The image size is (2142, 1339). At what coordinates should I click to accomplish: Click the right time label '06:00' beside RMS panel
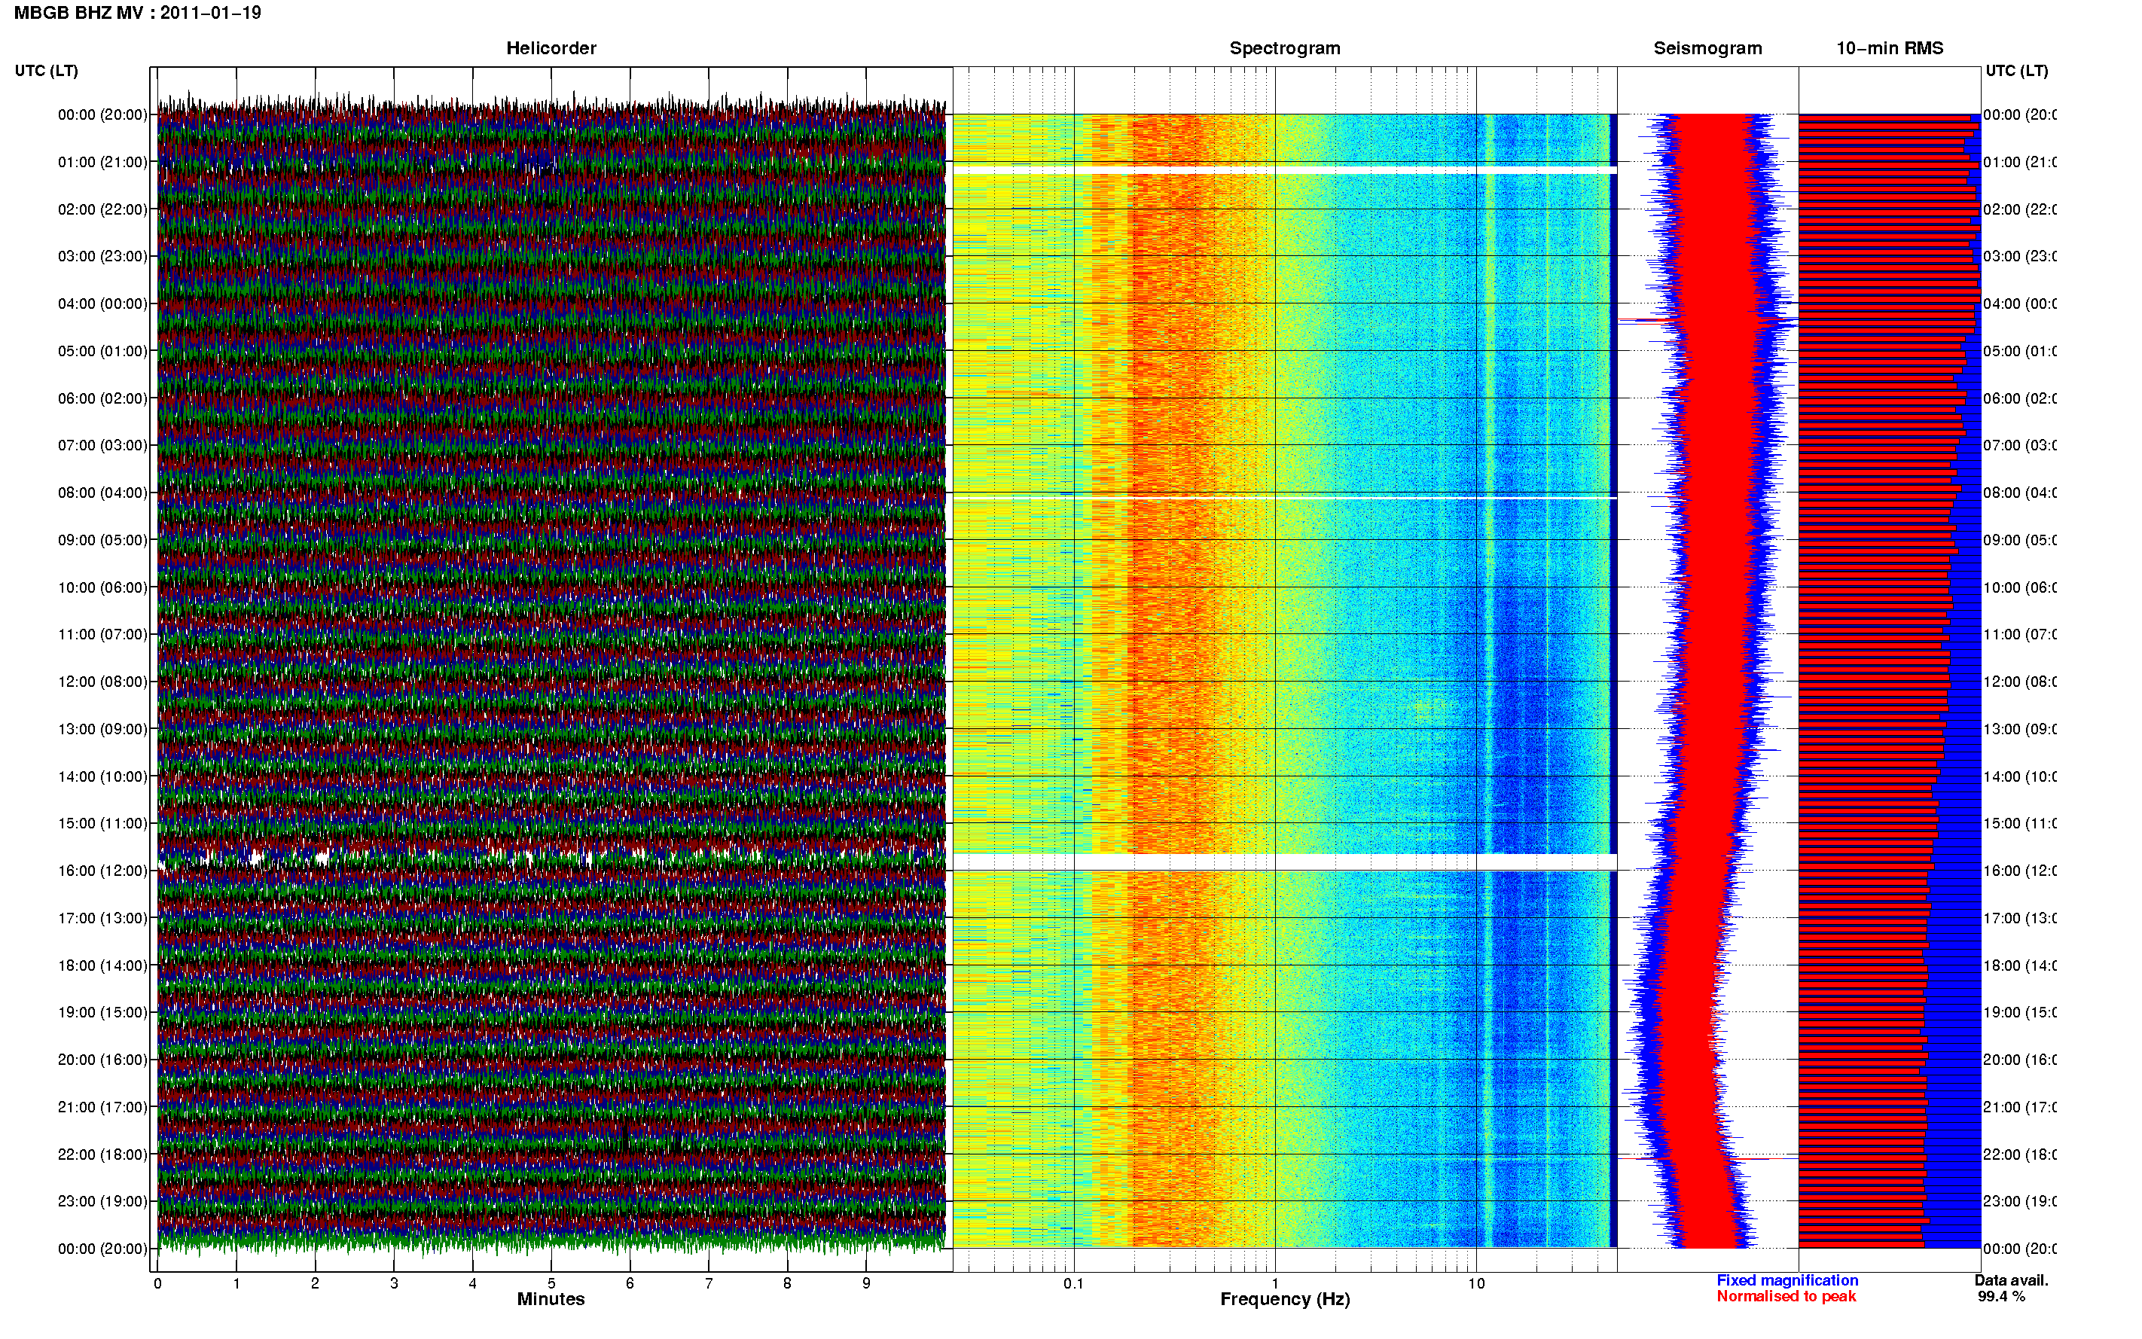pos(2020,398)
